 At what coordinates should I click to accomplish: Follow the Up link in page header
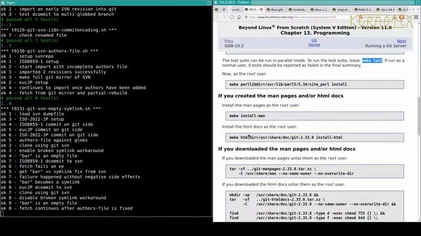coord(314,40)
